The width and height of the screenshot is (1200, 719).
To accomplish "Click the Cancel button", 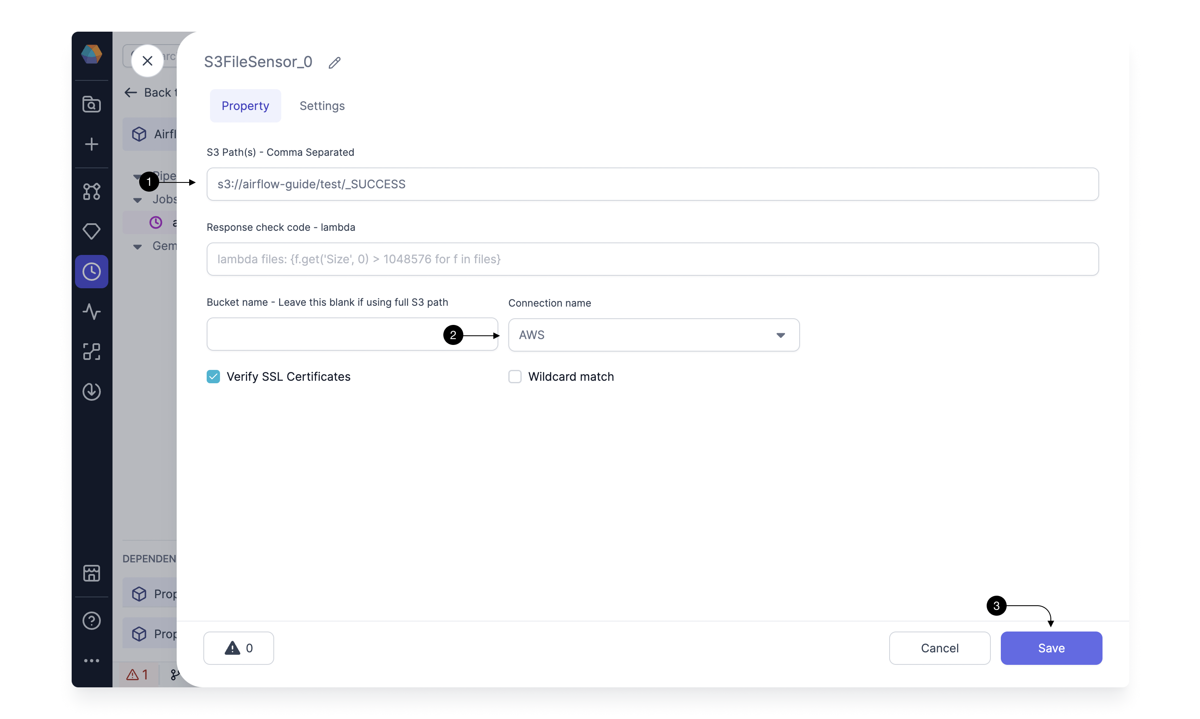I will 939,648.
